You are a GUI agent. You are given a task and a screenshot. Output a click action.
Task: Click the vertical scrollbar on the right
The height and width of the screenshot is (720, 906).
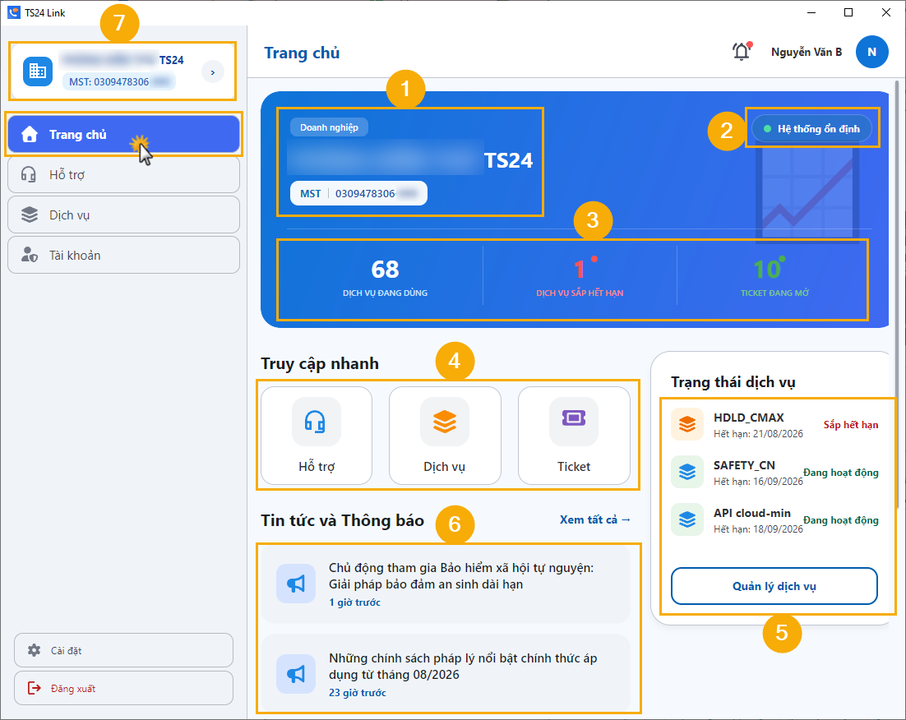click(897, 295)
